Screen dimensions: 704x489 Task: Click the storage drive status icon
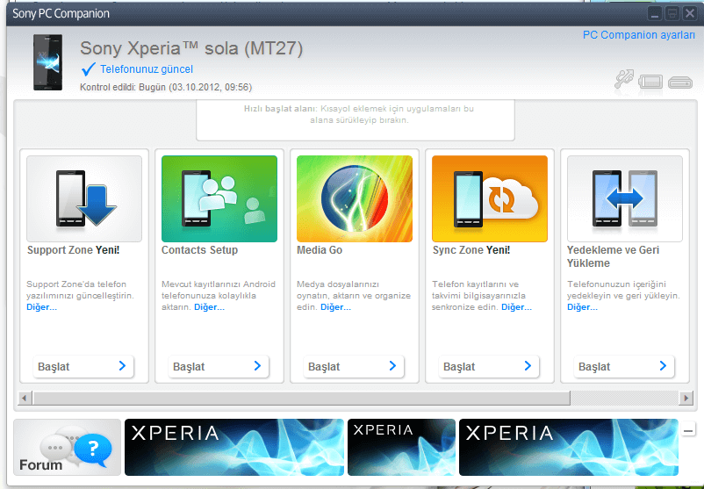point(680,83)
